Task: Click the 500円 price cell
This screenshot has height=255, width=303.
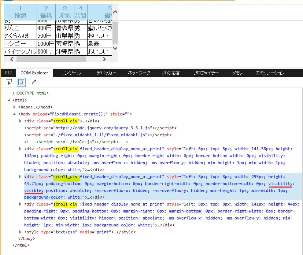Action: [46, 36]
